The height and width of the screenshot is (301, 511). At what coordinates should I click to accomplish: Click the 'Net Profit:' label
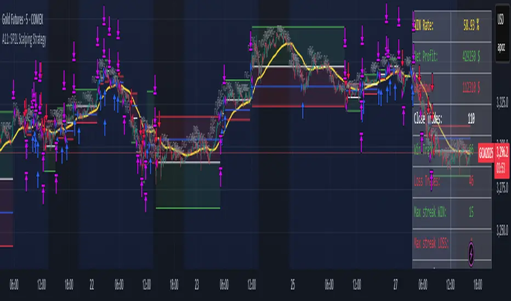(426, 56)
